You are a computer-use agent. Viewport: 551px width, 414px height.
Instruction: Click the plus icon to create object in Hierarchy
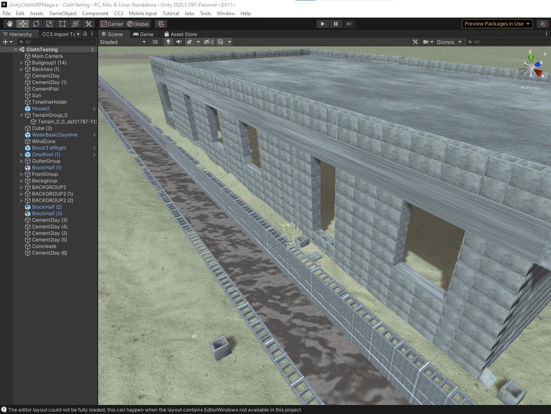click(x=5, y=42)
